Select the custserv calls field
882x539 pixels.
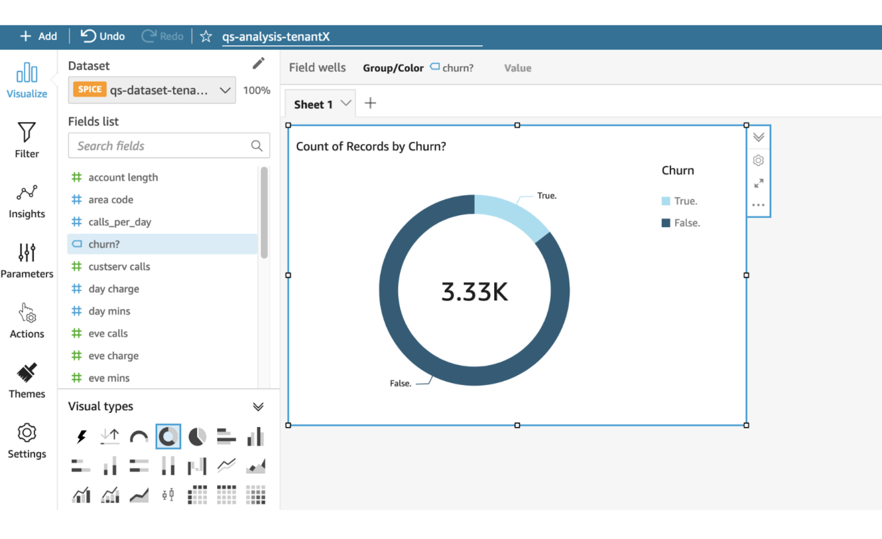pos(119,266)
